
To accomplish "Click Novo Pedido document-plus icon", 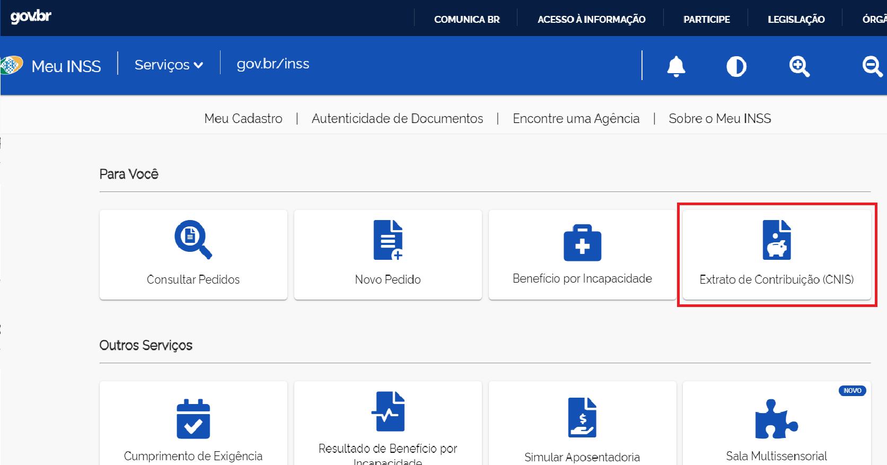I will pos(388,240).
